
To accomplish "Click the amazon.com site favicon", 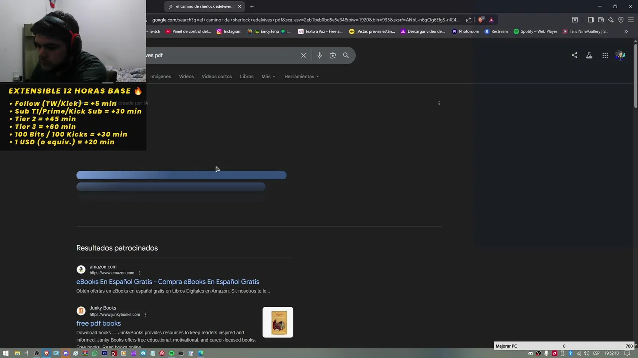I will coord(81,269).
